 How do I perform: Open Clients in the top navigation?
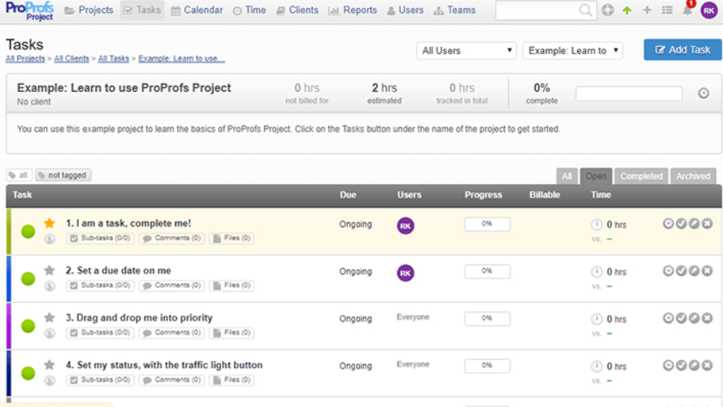click(x=298, y=10)
